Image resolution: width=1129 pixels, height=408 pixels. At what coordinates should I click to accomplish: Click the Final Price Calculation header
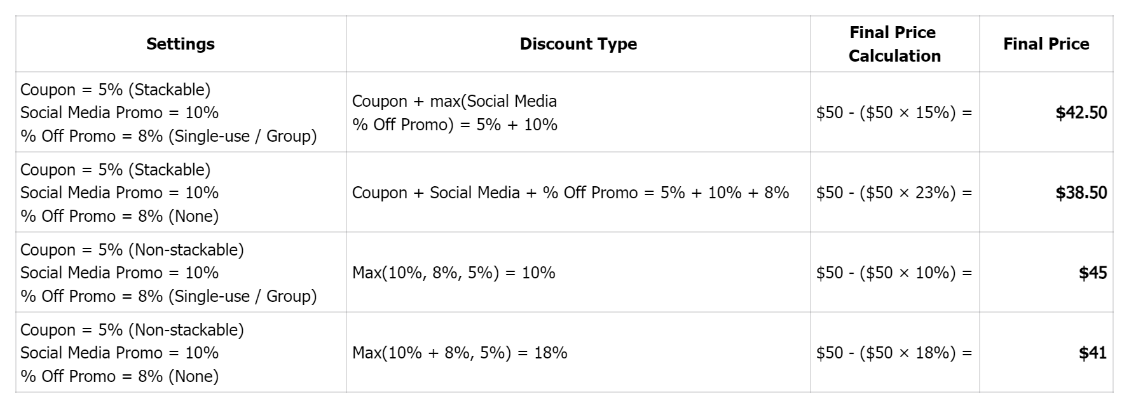coord(894,44)
